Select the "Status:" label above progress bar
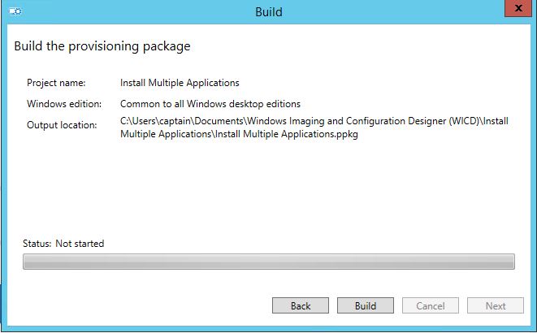 [37, 244]
